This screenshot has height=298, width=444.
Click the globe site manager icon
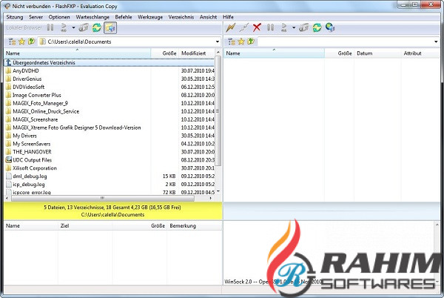pyautogui.click(x=330, y=27)
